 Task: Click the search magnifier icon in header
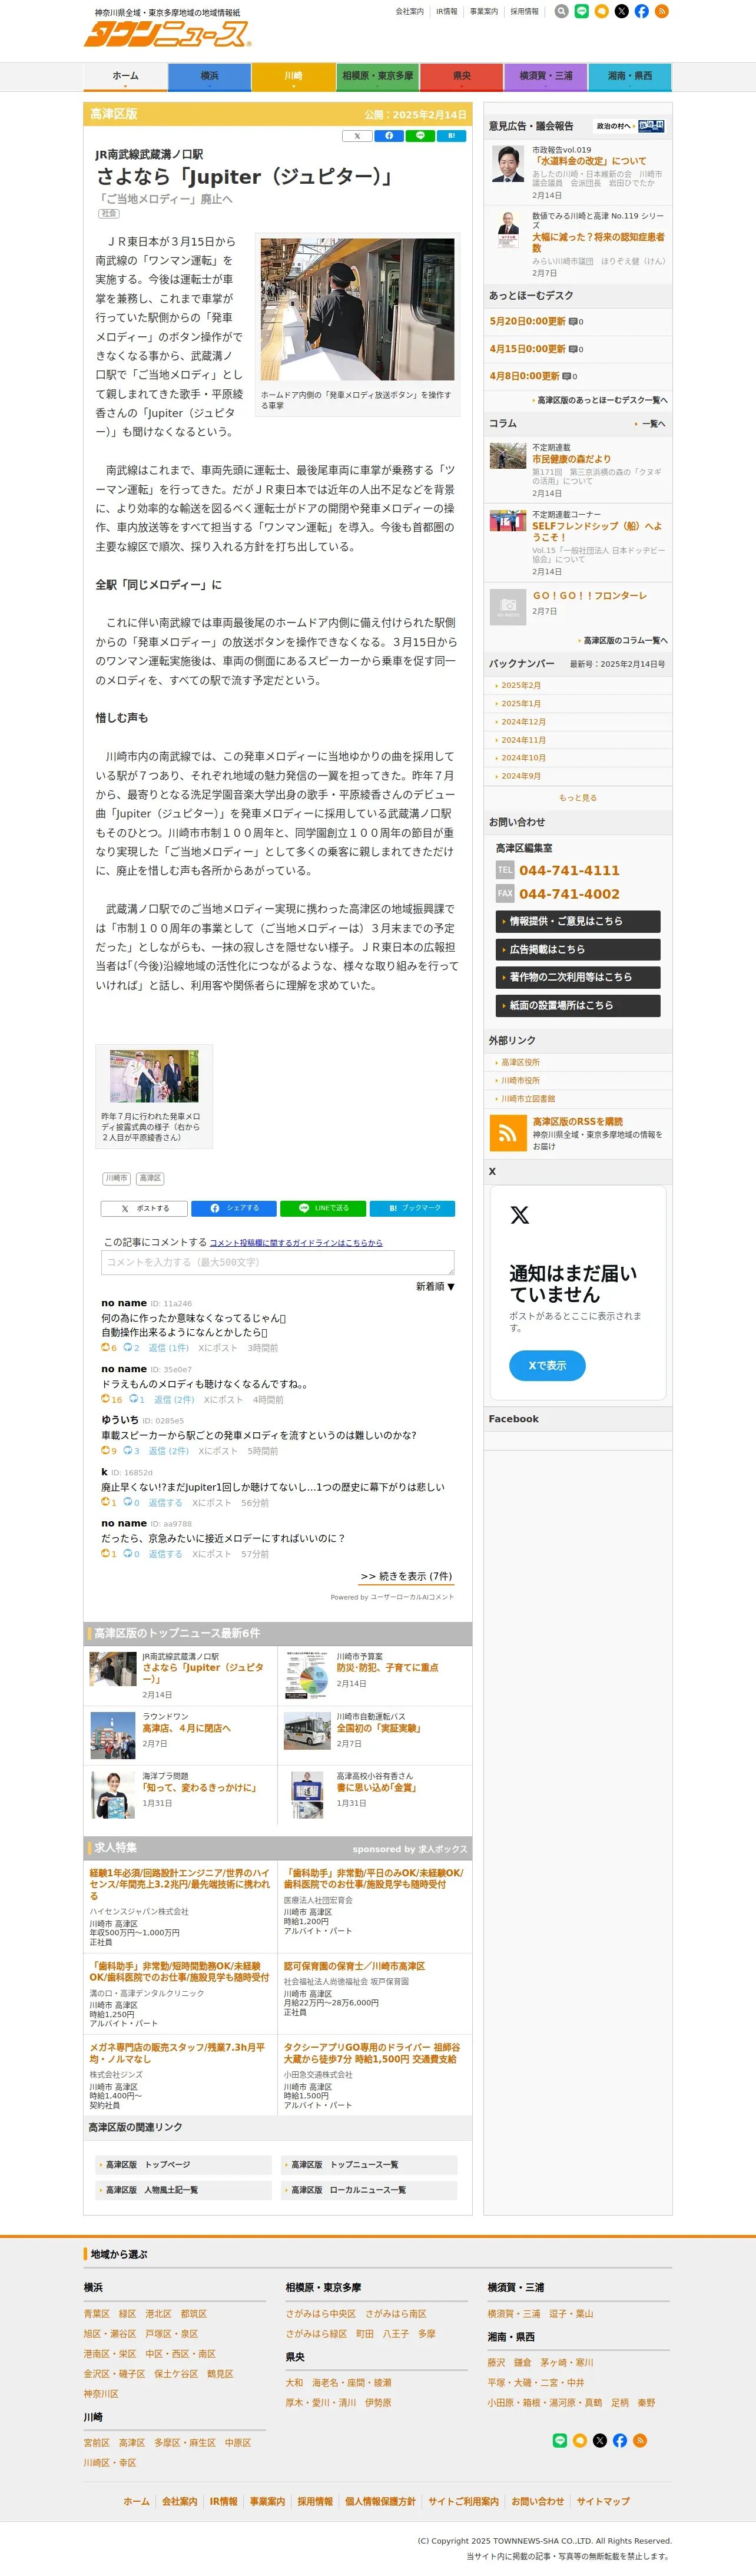(x=561, y=12)
